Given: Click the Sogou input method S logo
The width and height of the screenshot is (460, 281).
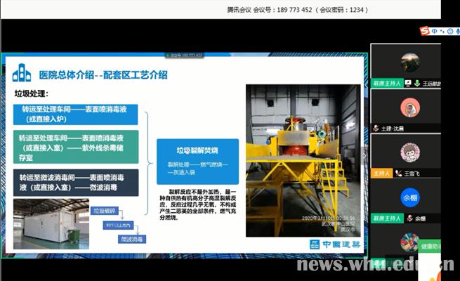Looking at the screenshot, I should [x=424, y=31].
